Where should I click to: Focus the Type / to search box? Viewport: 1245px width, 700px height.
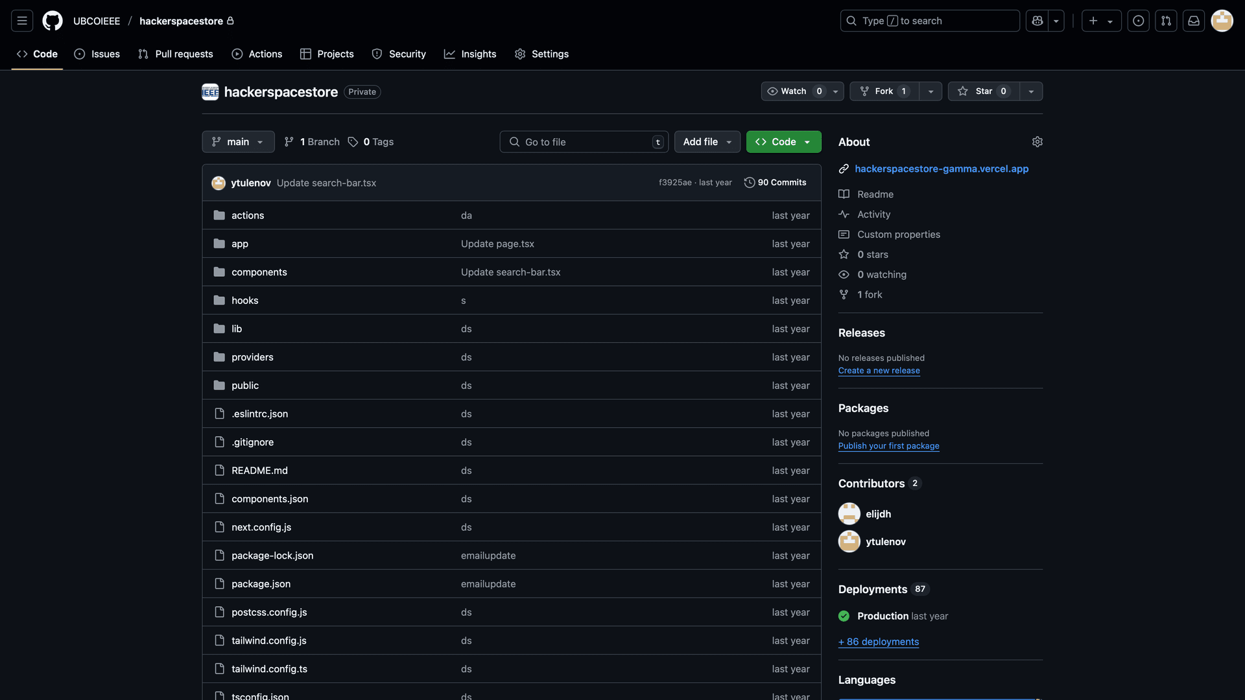coord(930,21)
